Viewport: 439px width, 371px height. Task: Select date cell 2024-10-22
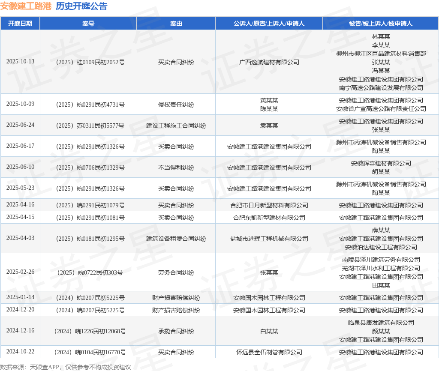point(21,351)
